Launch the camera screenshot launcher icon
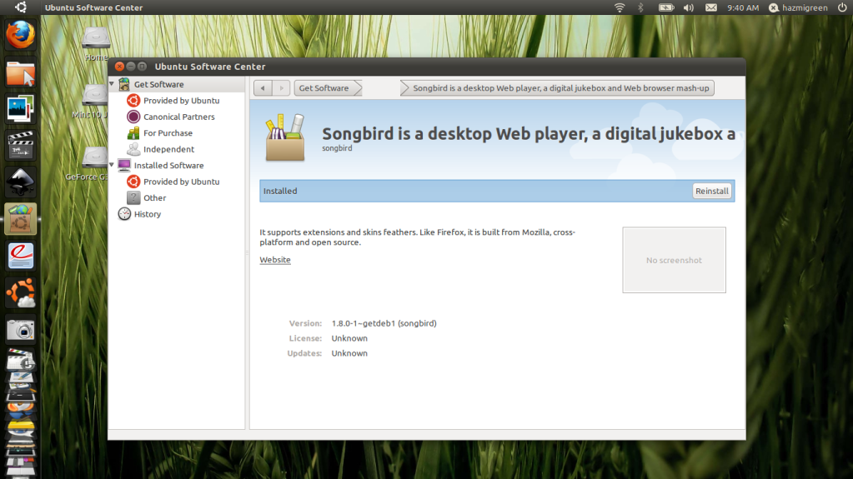The height and width of the screenshot is (479, 853). (20, 330)
